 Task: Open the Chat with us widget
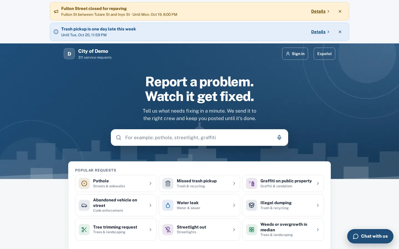[x=370, y=236]
